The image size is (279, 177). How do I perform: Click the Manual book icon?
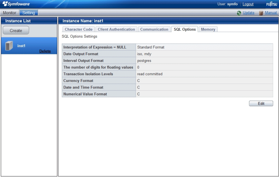click(261, 13)
